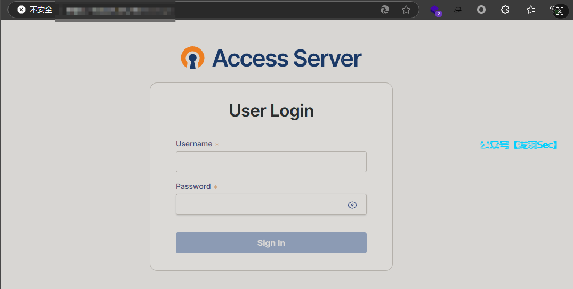Open the Favorites list icon

tap(531, 10)
